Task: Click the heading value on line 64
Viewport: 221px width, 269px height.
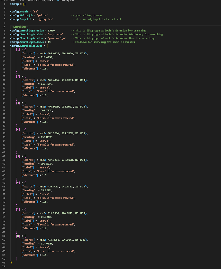Action: 46,244
